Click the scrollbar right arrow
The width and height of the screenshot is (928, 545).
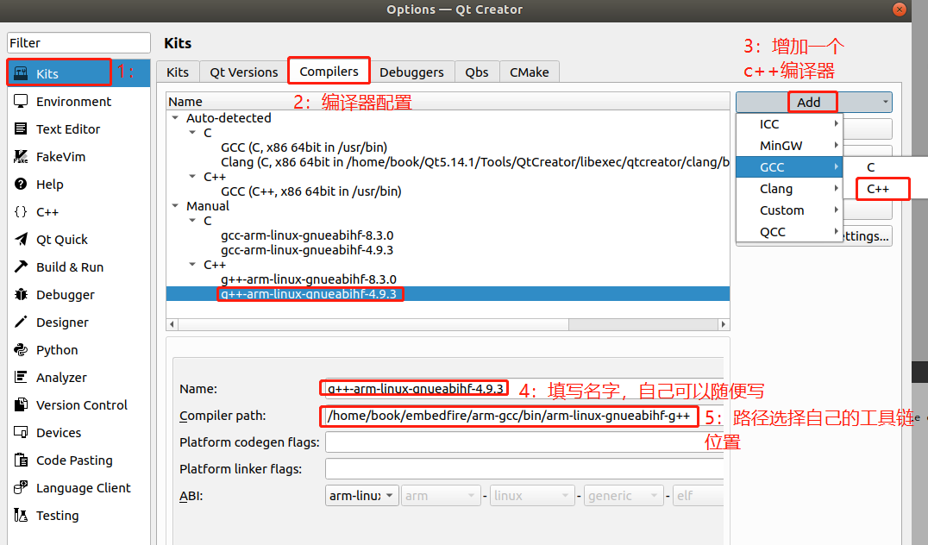click(724, 324)
